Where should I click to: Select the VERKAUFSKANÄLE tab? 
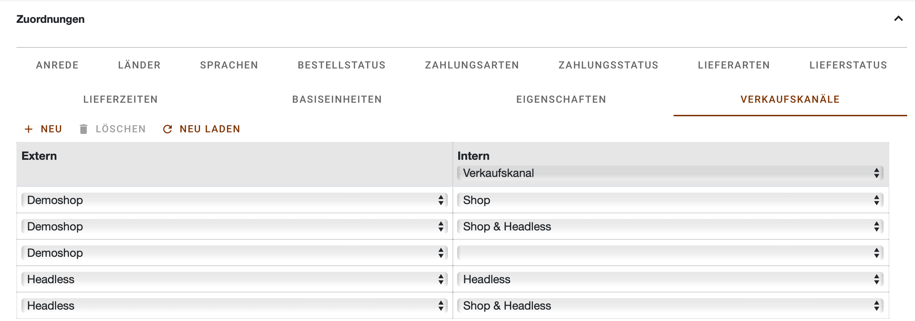[x=790, y=99]
